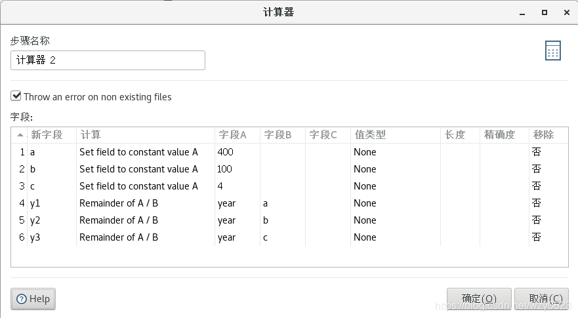Viewport: 578px width, 318px height.
Task: Click the 移除 value in row y3
Action: pyautogui.click(x=537, y=237)
